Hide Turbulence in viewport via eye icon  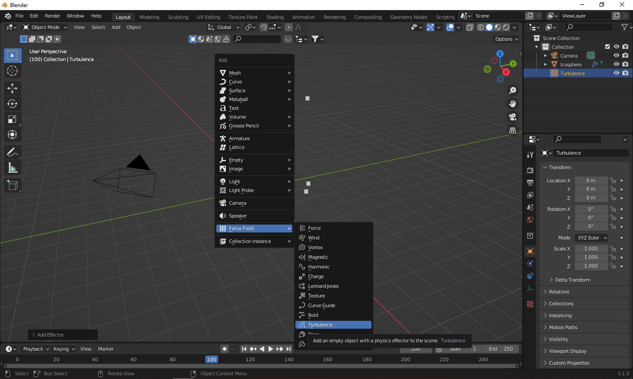point(616,73)
